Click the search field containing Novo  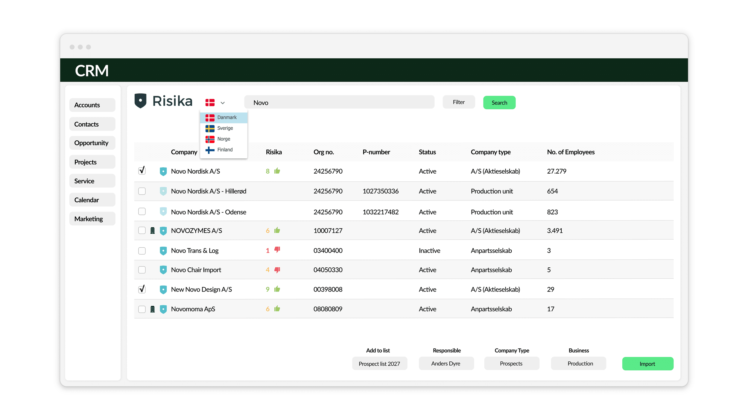[x=339, y=102]
